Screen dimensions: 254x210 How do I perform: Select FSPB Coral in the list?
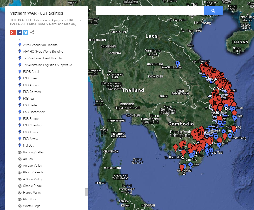[x=31, y=72]
